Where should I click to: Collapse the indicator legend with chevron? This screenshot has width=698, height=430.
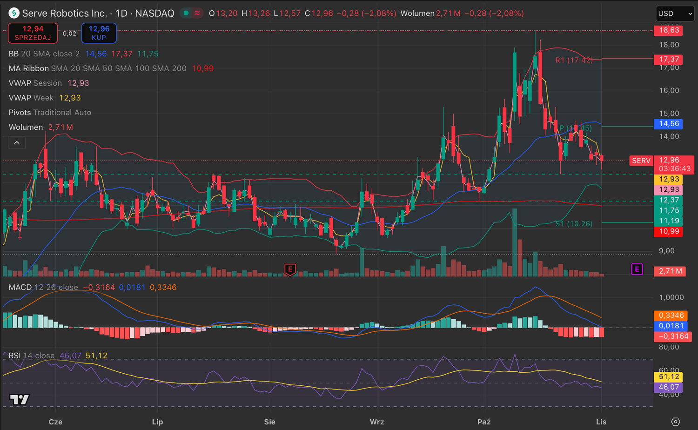pos(17,142)
